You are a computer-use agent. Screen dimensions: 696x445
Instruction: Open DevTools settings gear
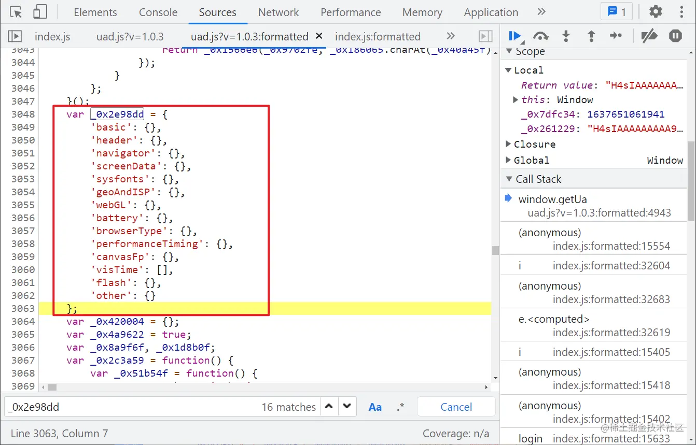[656, 12]
